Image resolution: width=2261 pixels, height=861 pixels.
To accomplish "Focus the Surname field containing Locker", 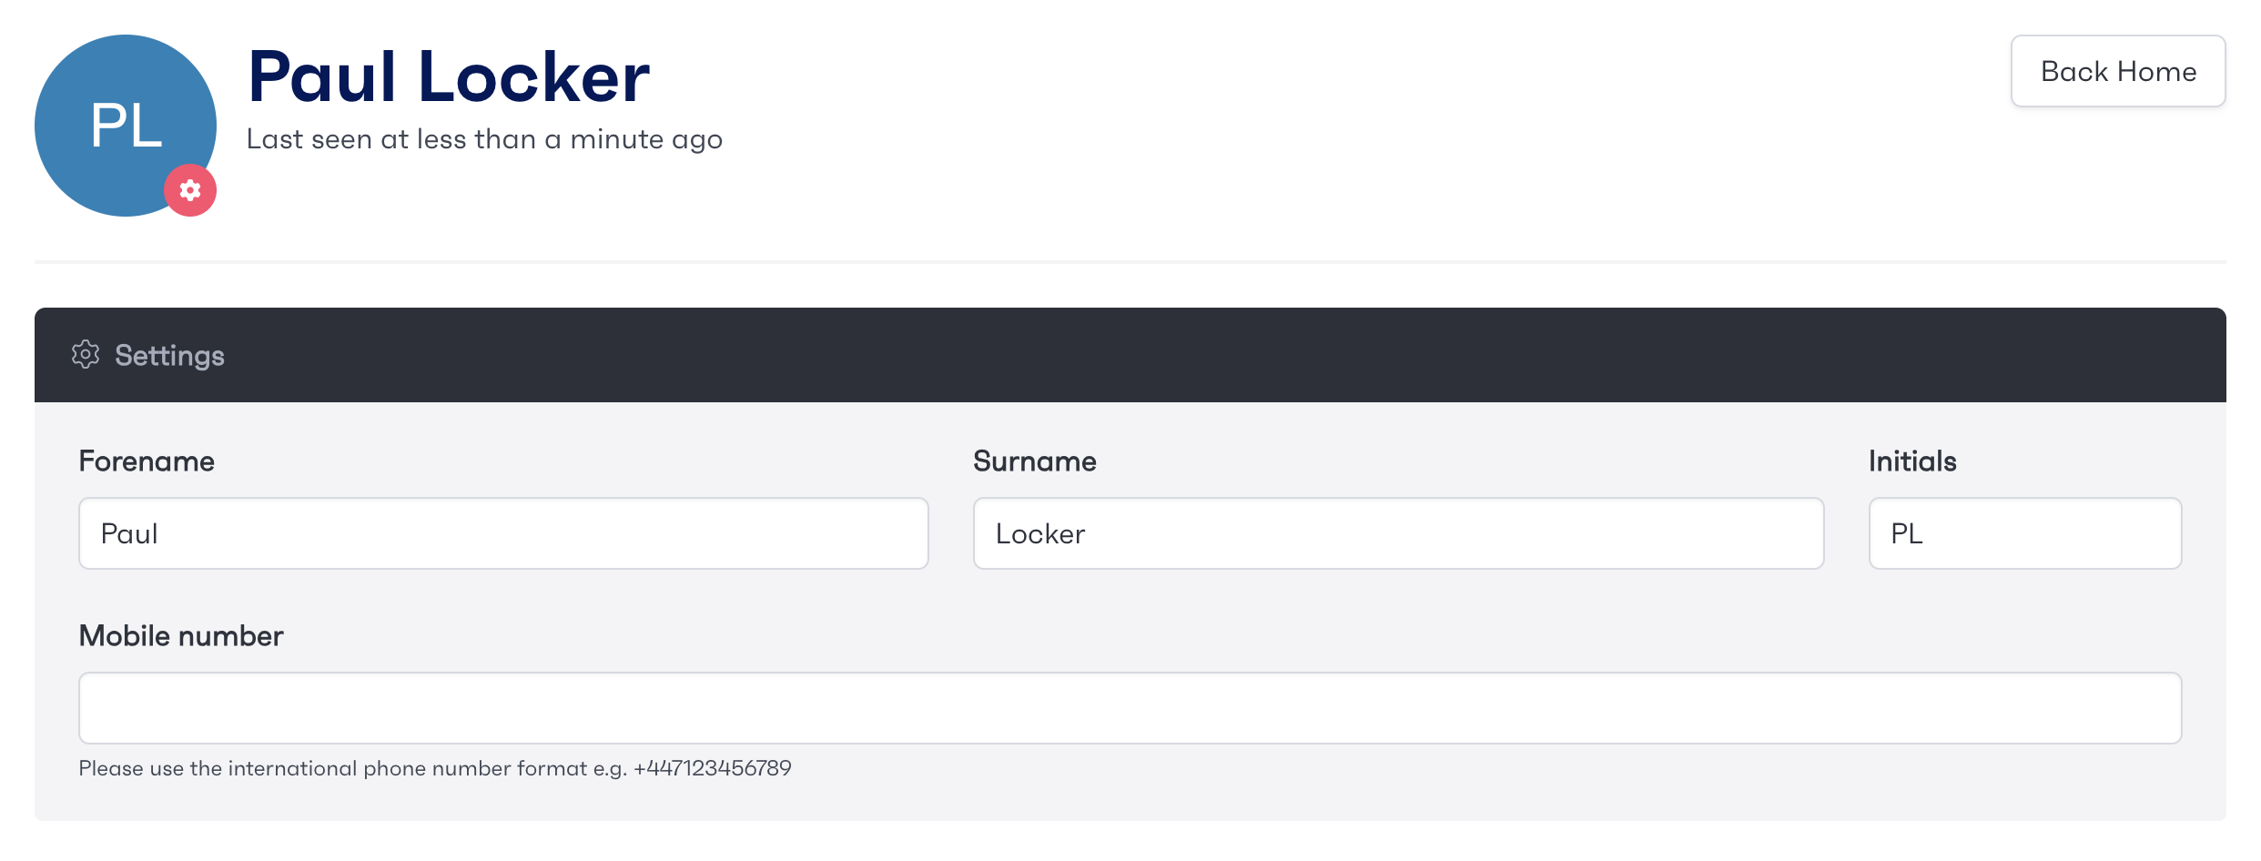I will 1398,533.
